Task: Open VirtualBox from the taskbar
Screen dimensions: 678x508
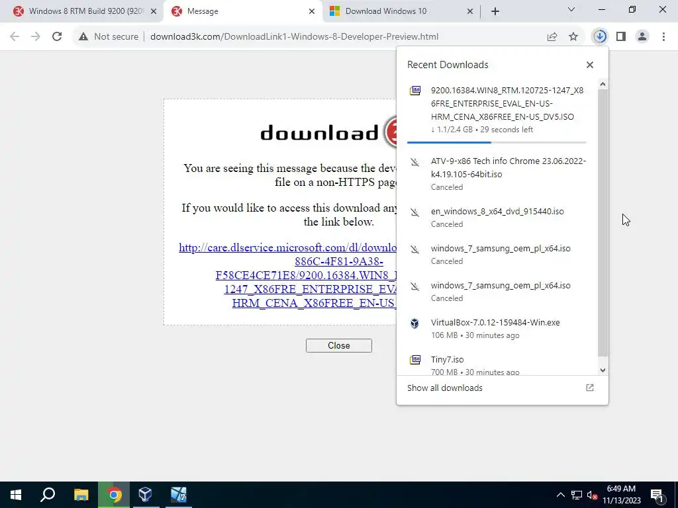Action: 145,495
